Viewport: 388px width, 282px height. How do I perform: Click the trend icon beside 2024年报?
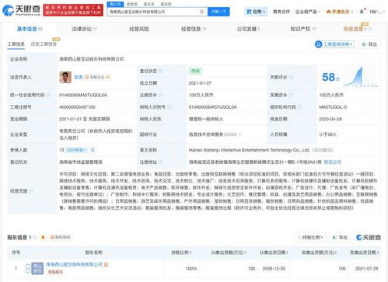click(93, 150)
